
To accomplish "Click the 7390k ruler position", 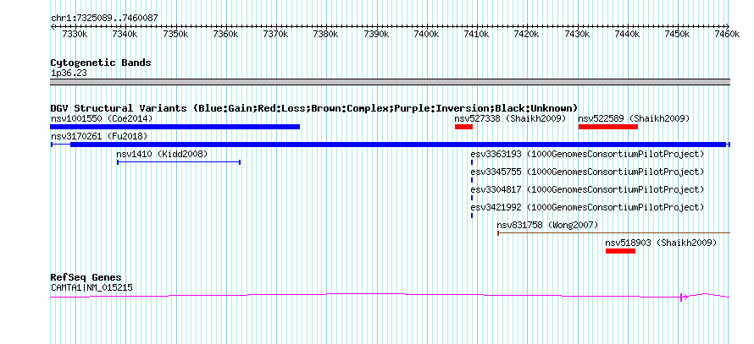I will coord(376,35).
